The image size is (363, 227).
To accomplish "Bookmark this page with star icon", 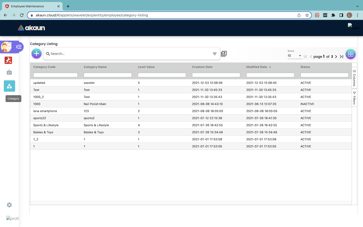I will [307, 15].
